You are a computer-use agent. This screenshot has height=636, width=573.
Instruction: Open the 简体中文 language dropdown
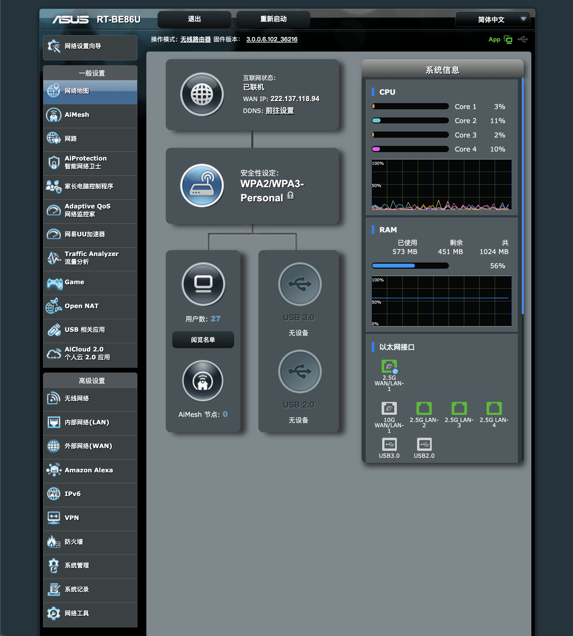[x=493, y=19]
